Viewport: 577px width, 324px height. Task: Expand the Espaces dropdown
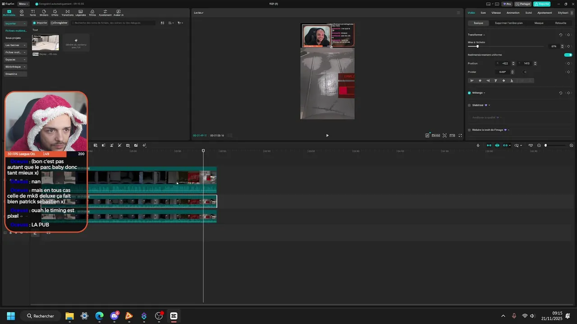25,59
